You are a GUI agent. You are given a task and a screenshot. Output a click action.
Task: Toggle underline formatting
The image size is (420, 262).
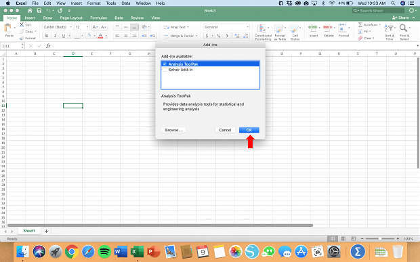click(x=64, y=36)
